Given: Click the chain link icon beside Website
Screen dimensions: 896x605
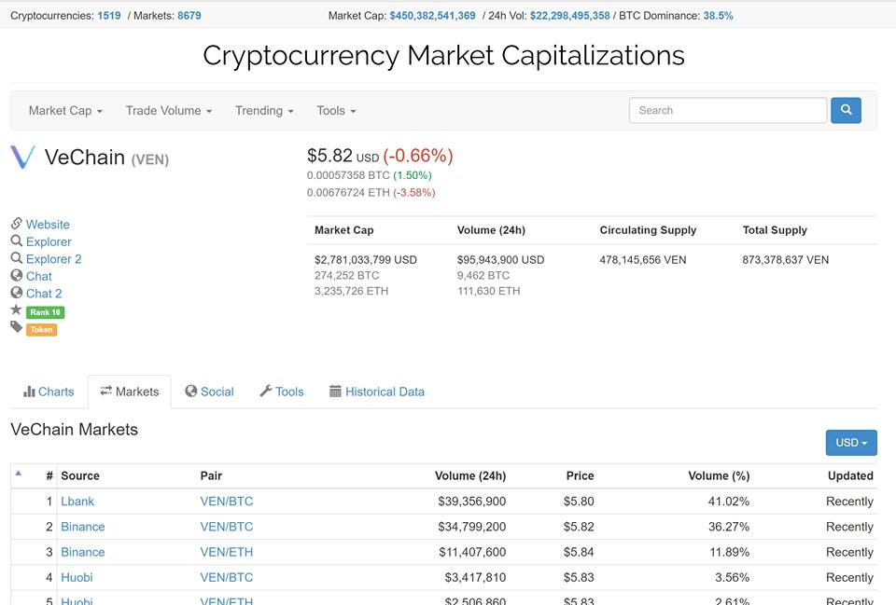Looking at the screenshot, I should [x=17, y=223].
